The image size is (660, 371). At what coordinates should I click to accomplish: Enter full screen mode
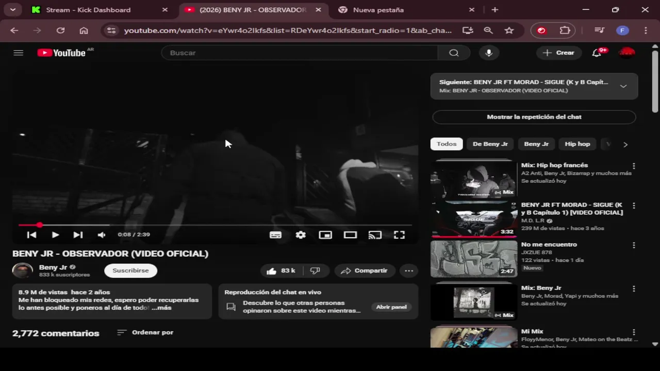tap(399, 235)
